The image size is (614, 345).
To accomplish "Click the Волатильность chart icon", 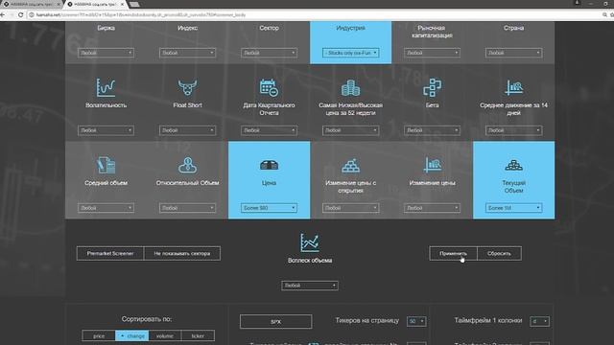I will click(x=106, y=87).
